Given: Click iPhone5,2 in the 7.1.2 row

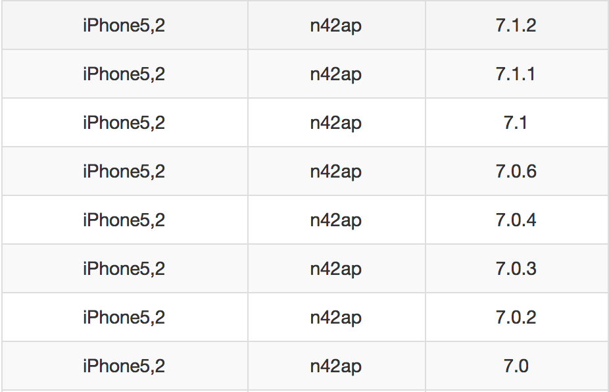Looking at the screenshot, I should 124,26.
